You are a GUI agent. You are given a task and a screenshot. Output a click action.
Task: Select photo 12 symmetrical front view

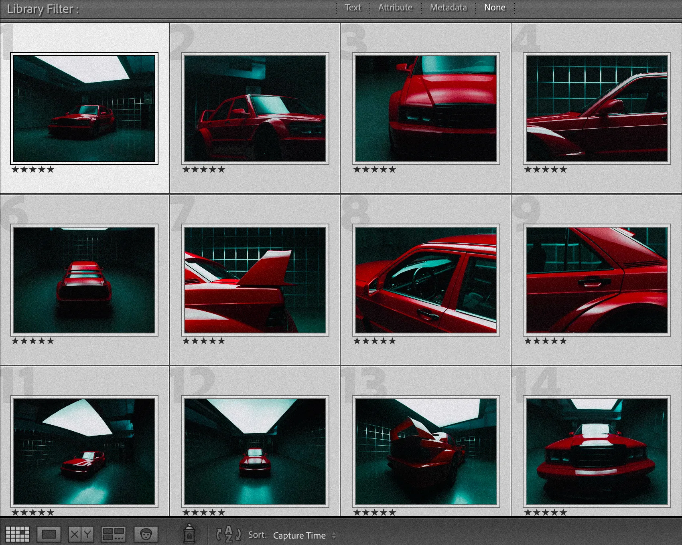tap(255, 452)
